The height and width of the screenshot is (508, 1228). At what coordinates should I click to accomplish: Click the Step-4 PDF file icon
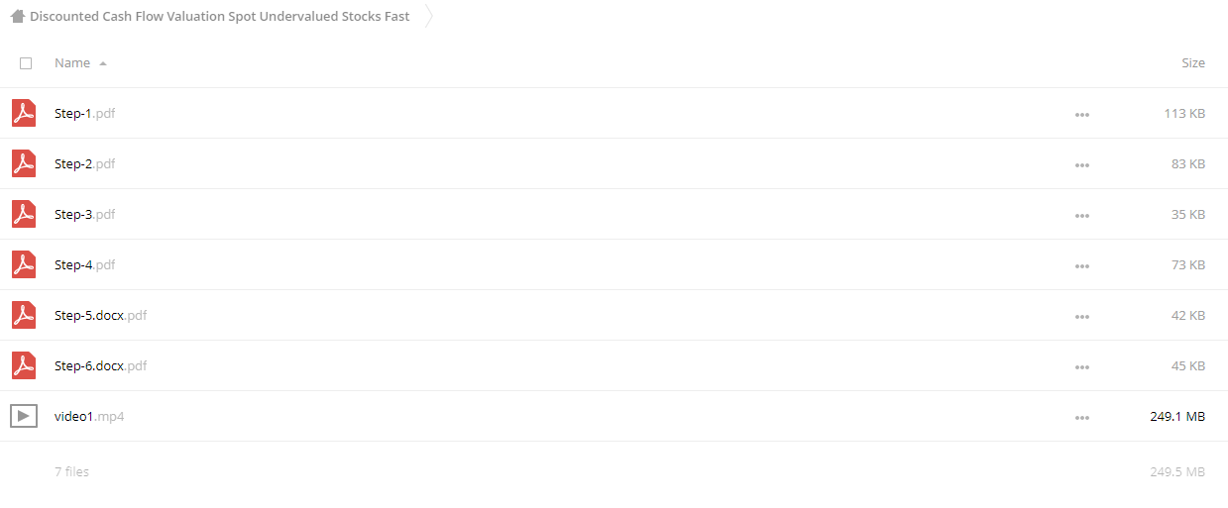[x=24, y=264]
